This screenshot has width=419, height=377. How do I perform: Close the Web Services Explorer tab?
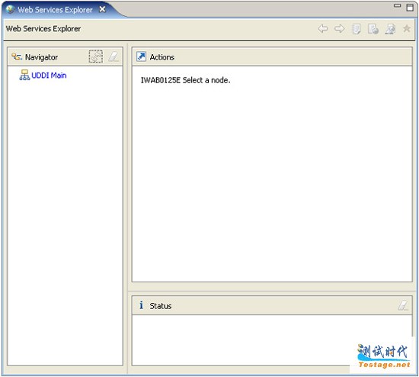(x=102, y=9)
